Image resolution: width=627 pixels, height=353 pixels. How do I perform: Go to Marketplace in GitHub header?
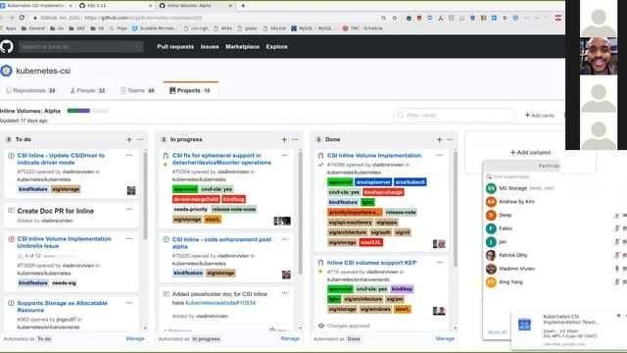(242, 46)
